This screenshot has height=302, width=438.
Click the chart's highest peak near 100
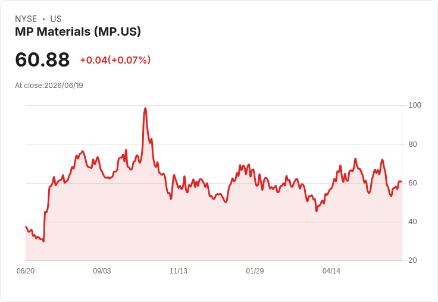click(145, 109)
